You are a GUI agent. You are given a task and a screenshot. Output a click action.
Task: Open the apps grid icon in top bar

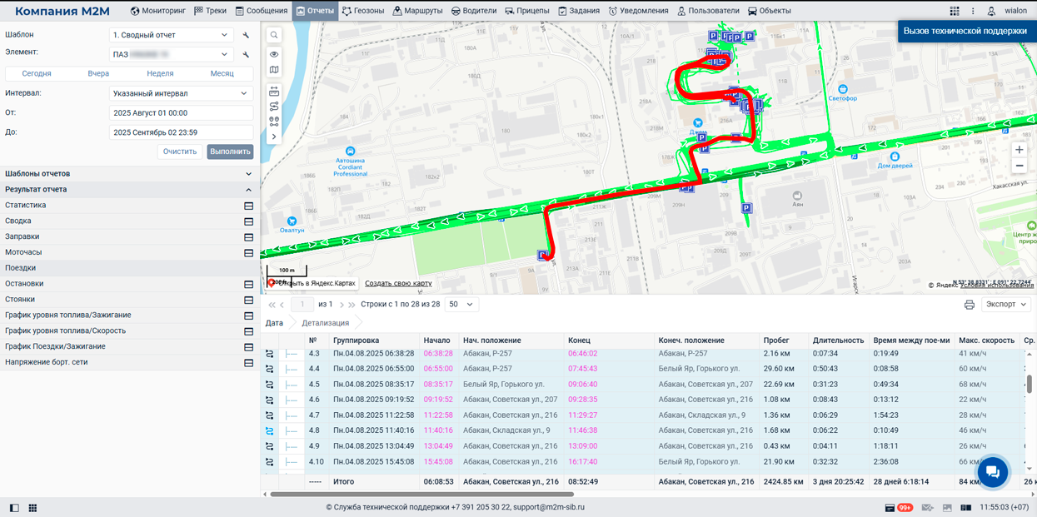point(955,11)
